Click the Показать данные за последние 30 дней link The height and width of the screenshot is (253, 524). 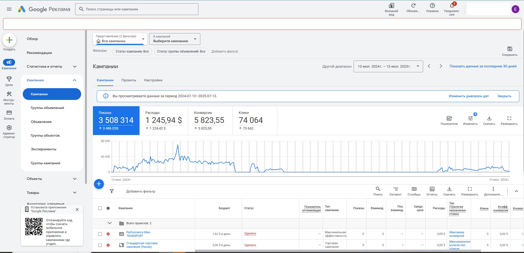[483, 66]
